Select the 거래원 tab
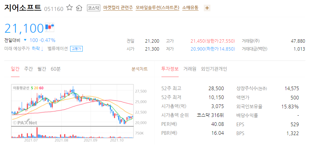This screenshot has width=310, height=147. coord(190,69)
